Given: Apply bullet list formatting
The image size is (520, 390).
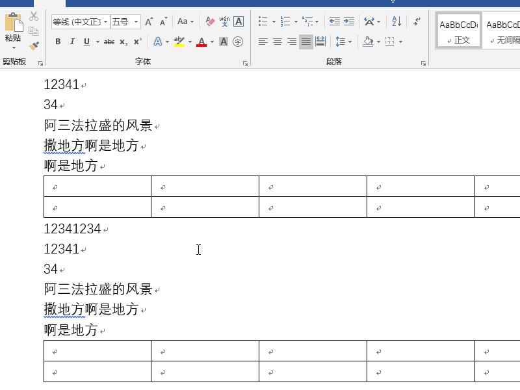Looking at the screenshot, I should click(x=263, y=21).
